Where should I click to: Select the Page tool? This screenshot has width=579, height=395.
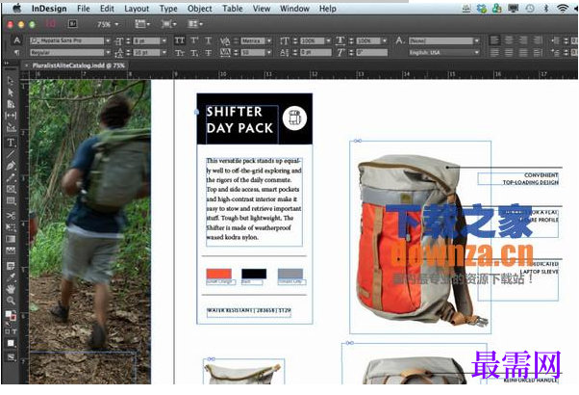click(11, 104)
